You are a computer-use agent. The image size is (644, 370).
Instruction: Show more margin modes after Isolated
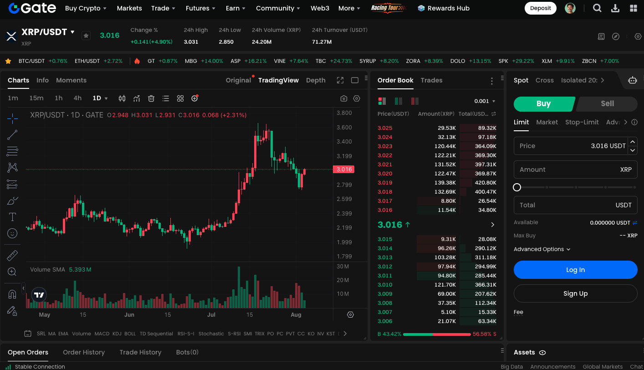603,80
